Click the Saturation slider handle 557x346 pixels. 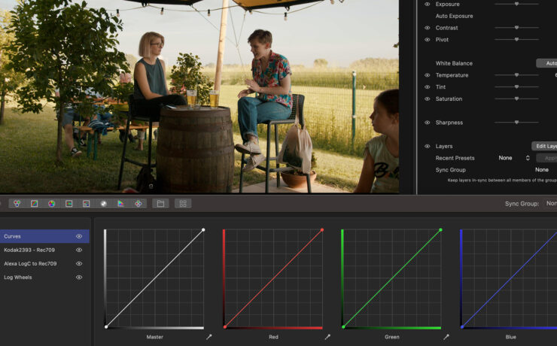point(516,99)
